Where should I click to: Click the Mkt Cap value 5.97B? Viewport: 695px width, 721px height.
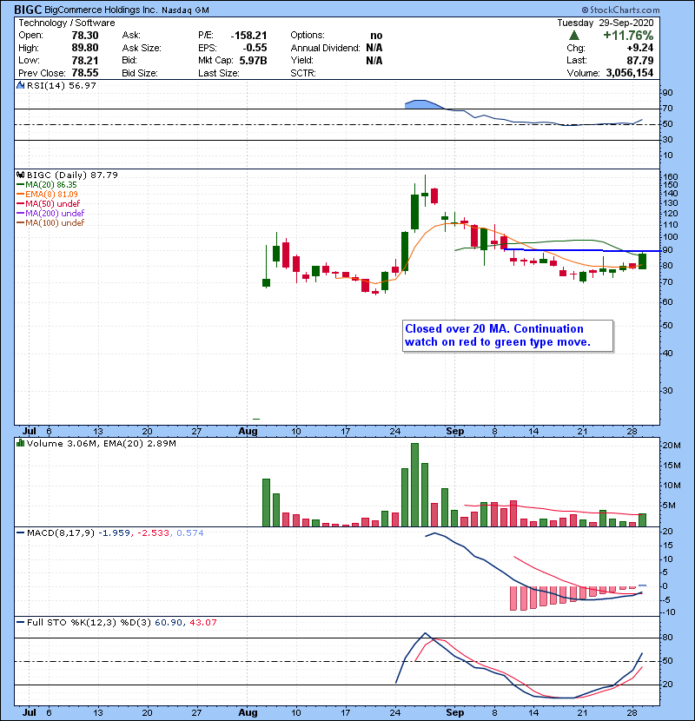tap(253, 60)
